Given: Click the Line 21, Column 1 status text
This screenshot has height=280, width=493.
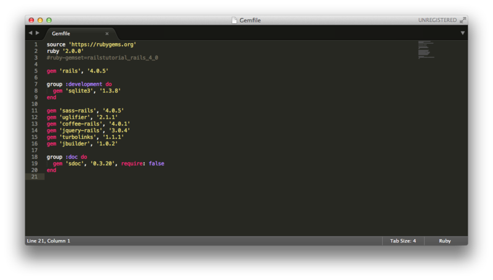Looking at the screenshot, I should 49,241.
